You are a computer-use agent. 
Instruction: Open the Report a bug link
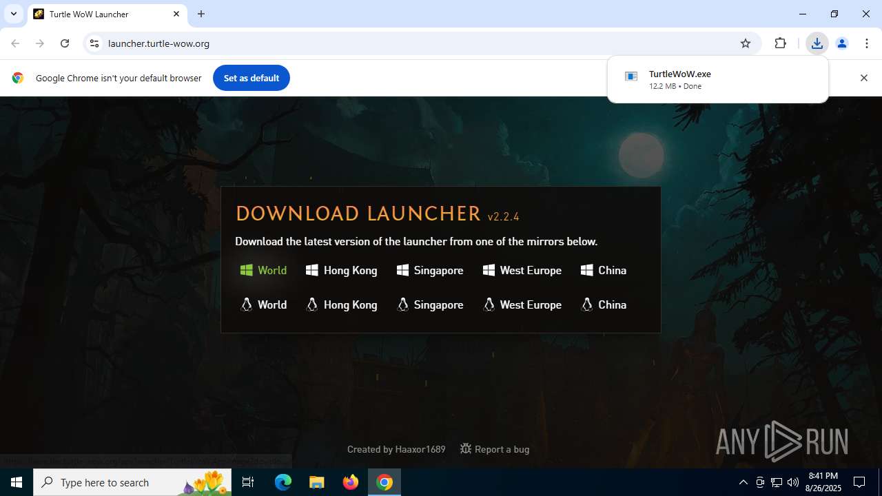[495, 449]
